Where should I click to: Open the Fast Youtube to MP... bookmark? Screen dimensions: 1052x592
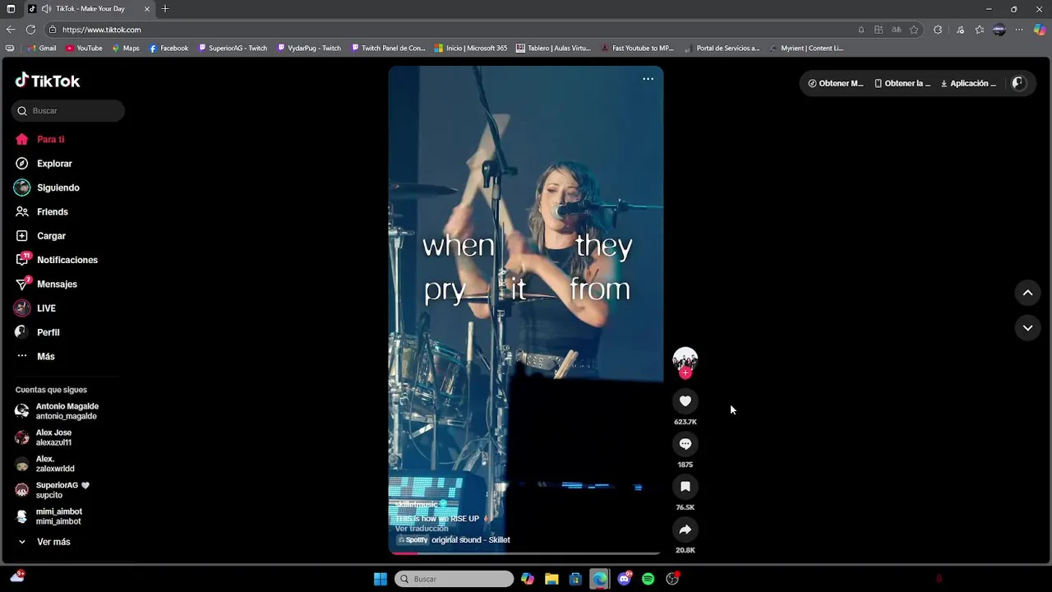point(637,49)
